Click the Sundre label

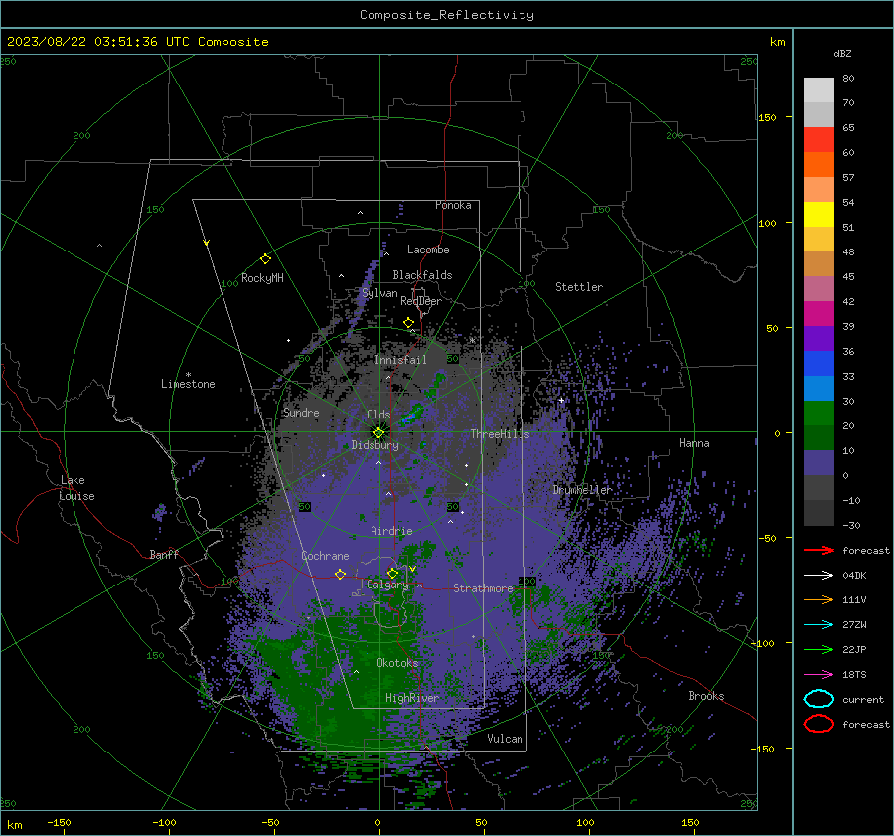(301, 412)
